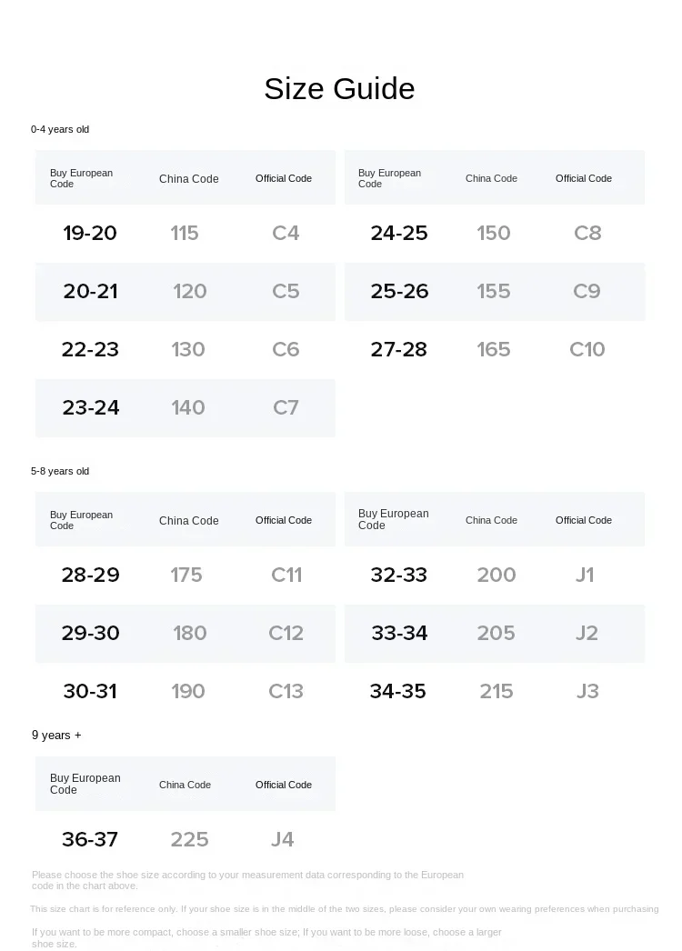Select the 28-29 European size

(x=90, y=575)
